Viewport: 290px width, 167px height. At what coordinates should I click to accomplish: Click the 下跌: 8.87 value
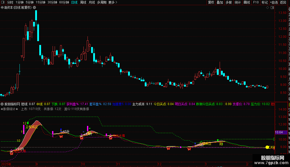pyautogui.click(x=59, y=104)
